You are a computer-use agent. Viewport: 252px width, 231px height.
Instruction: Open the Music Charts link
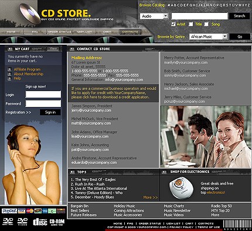tap(174, 206)
